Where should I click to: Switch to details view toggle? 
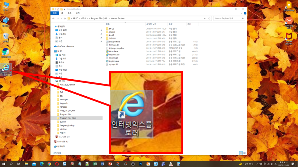pyautogui.click(x=241, y=153)
